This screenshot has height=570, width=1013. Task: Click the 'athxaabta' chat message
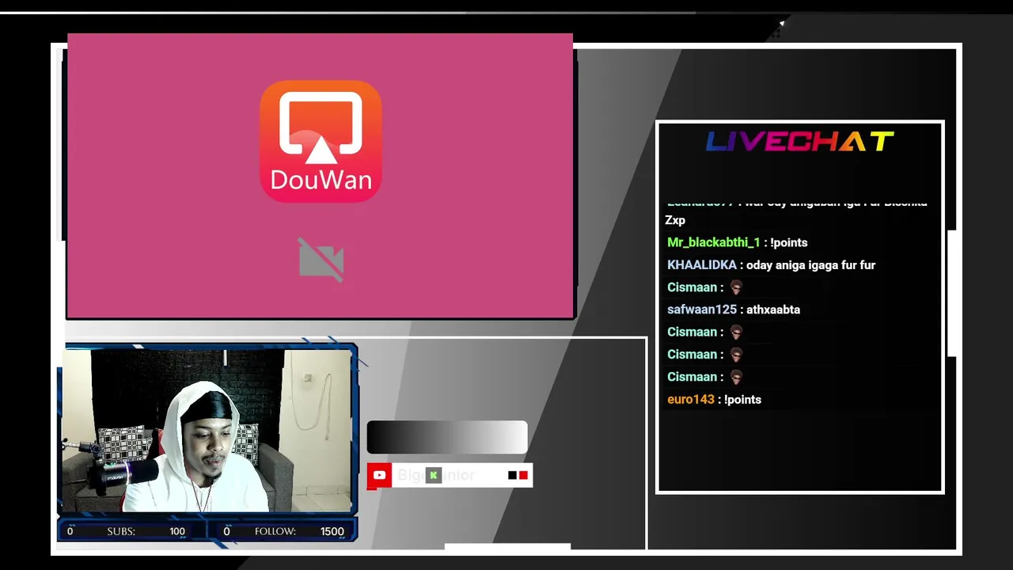click(x=772, y=310)
